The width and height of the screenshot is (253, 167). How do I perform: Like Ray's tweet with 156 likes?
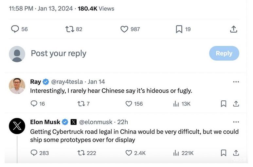129,104
